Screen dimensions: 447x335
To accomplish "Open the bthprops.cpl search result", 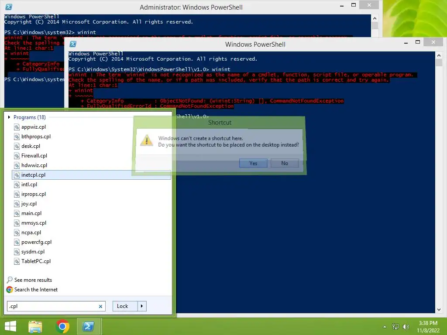I will [x=91, y=137].
